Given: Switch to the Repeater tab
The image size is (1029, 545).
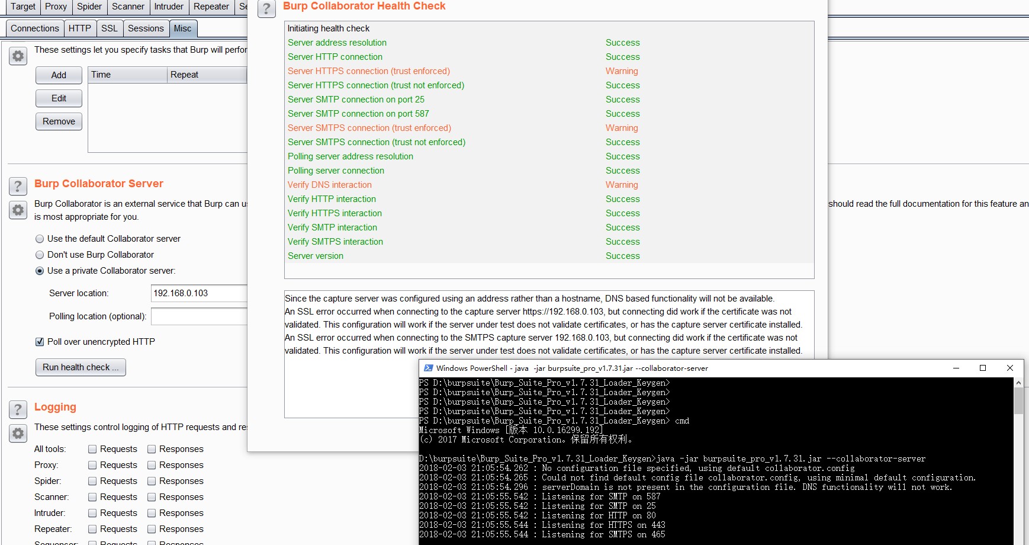Looking at the screenshot, I should 211,7.
